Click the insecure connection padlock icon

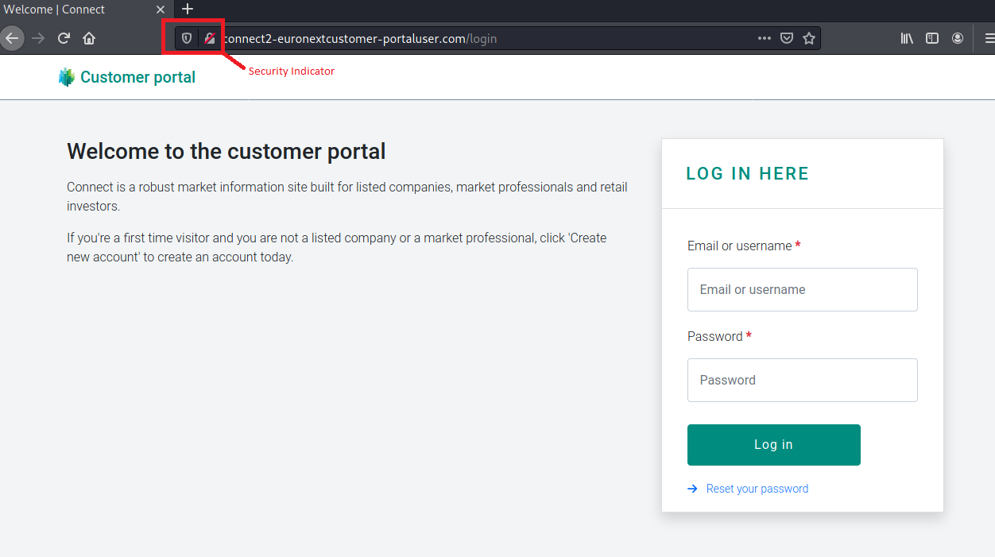[x=210, y=38]
